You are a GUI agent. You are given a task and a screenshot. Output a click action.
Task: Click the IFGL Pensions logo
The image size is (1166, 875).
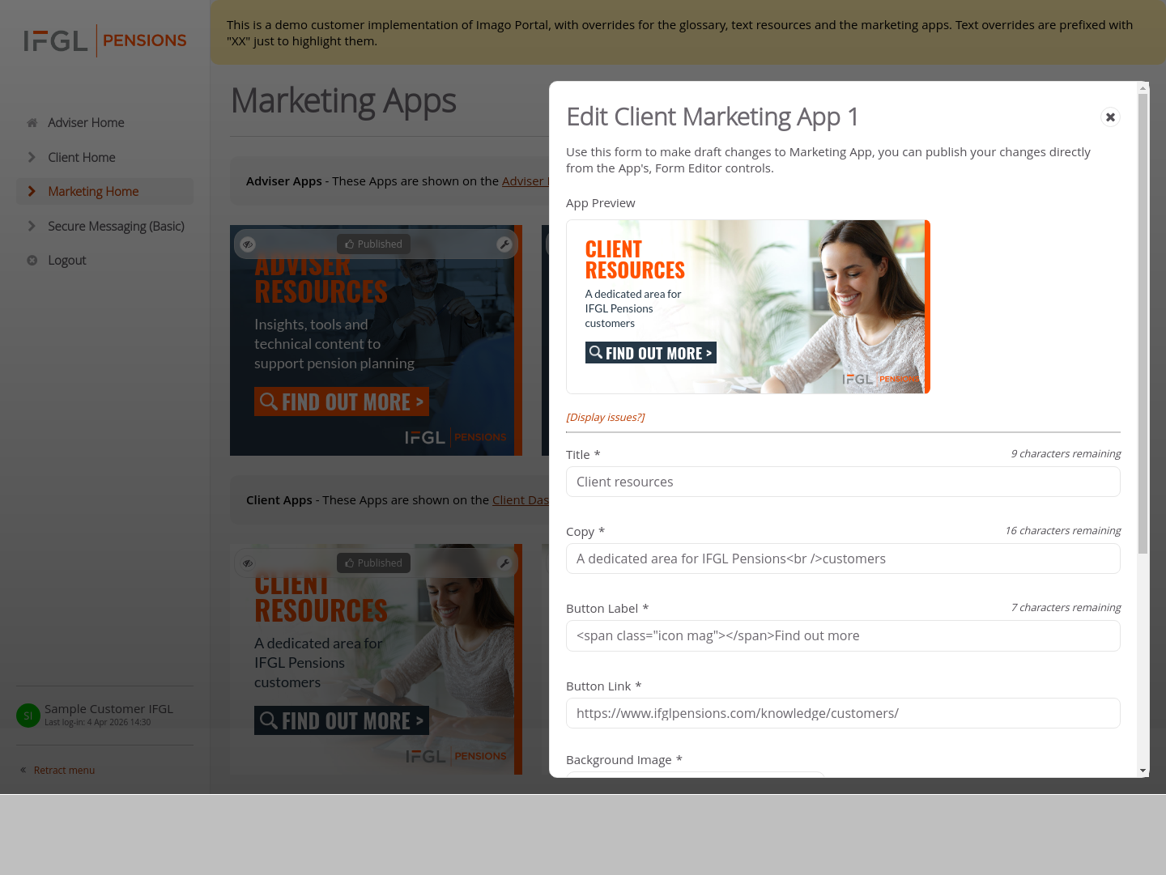pyautogui.click(x=105, y=40)
